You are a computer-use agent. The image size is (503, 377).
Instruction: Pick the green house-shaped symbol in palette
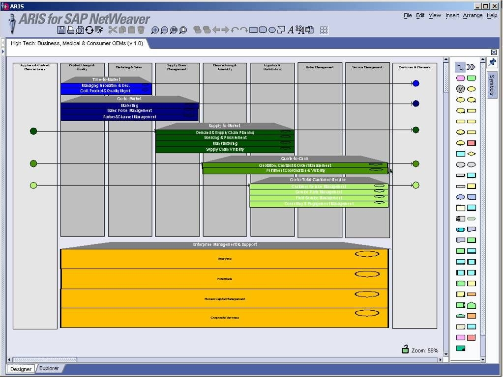coord(472,305)
